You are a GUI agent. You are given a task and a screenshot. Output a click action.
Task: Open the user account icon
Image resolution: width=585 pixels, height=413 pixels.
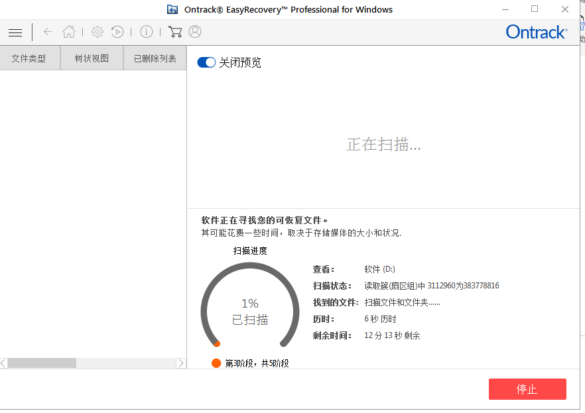pyautogui.click(x=195, y=32)
